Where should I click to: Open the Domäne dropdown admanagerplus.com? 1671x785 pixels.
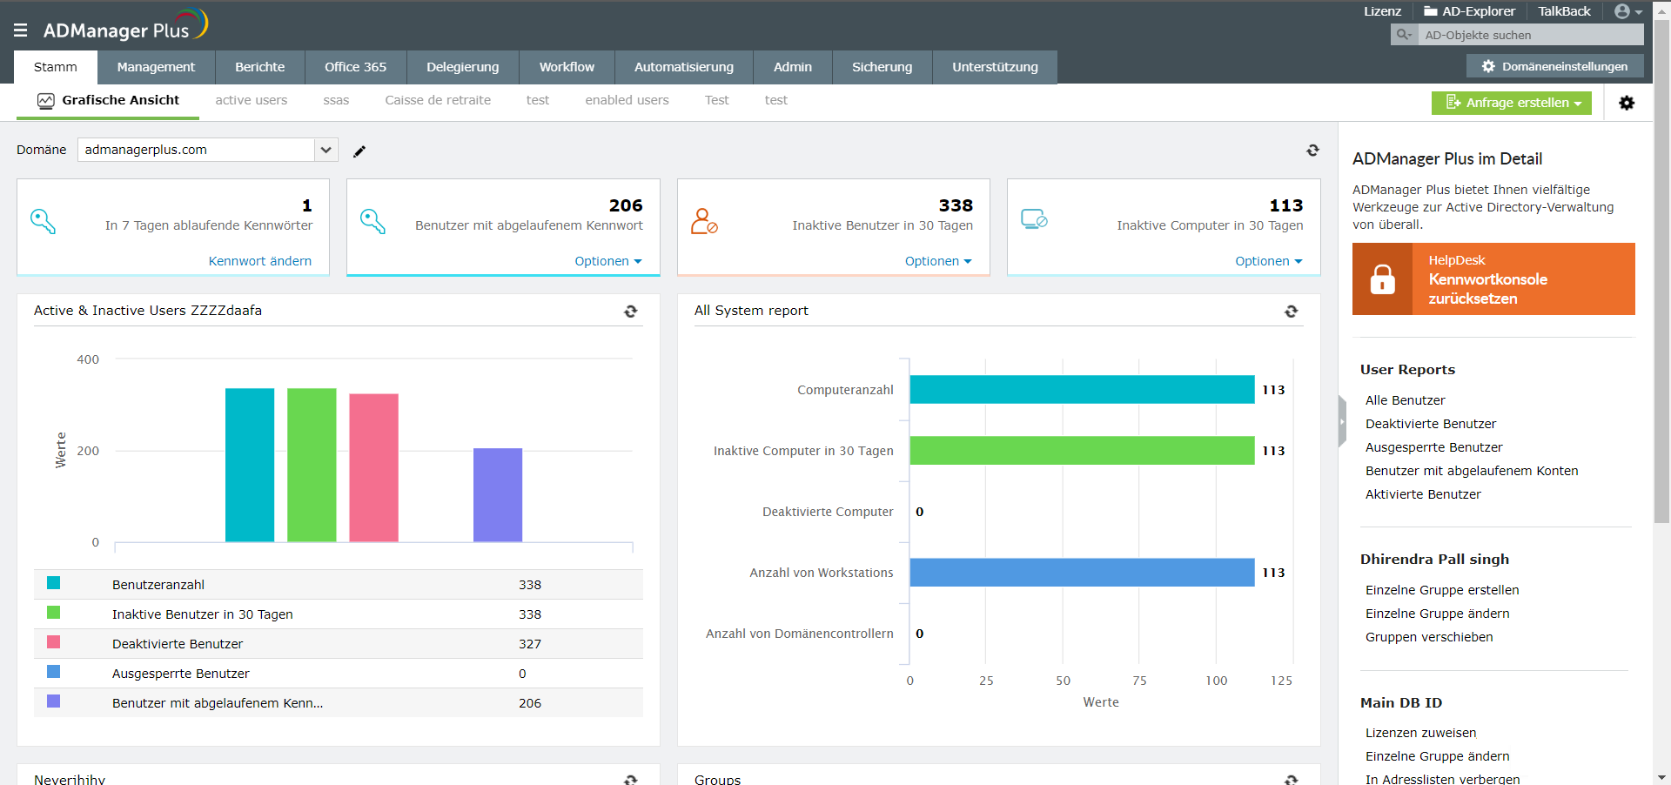coord(207,150)
